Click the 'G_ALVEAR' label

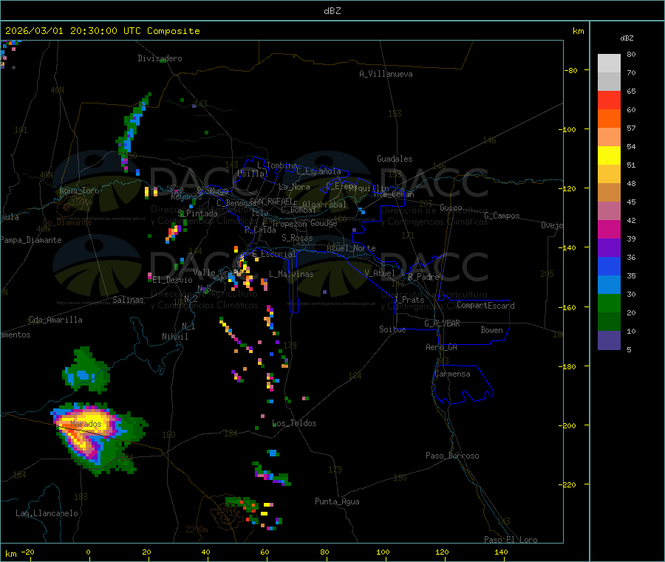coord(442,323)
